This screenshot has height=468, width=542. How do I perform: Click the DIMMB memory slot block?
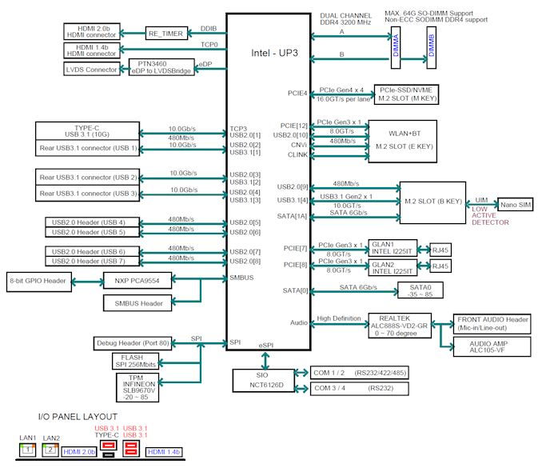point(432,46)
